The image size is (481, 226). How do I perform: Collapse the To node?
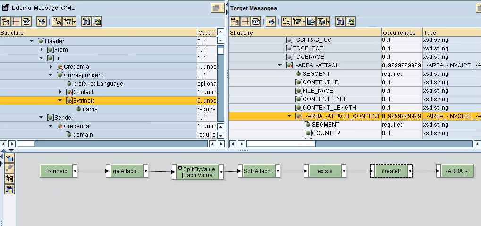click(41, 58)
